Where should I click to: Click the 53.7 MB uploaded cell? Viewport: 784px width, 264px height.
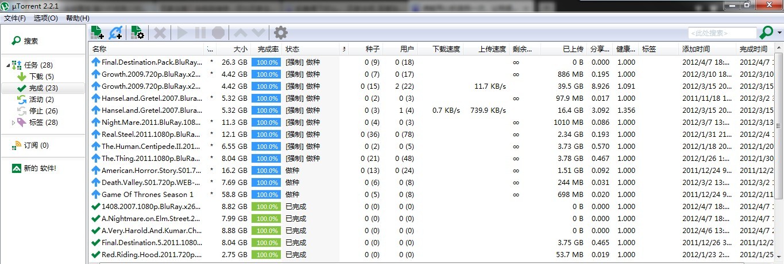(570, 254)
